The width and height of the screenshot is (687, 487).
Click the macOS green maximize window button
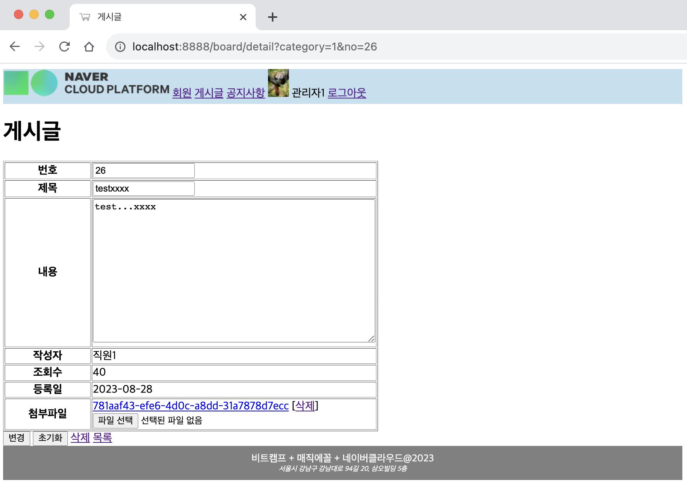[x=50, y=15]
